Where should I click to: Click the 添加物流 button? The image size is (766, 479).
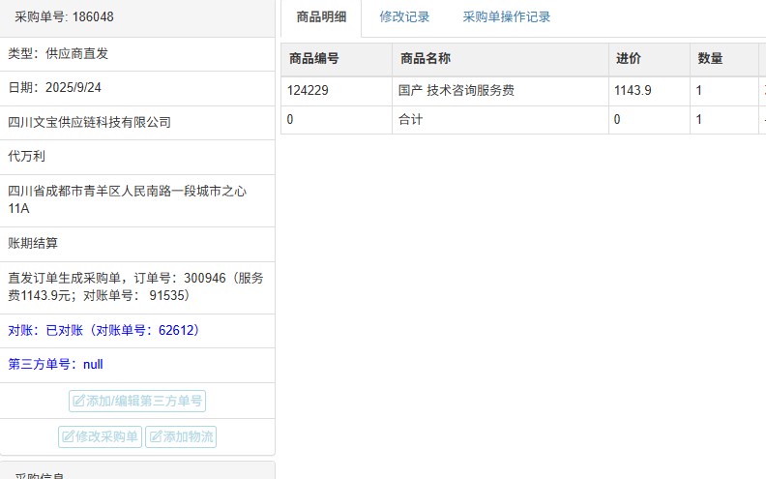pyautogui.click(x=181, y=437)
